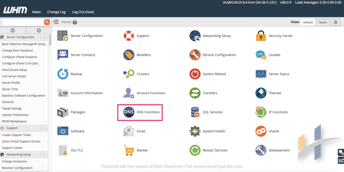Open the Market shopping cart icon

click(x=129, y=151)
